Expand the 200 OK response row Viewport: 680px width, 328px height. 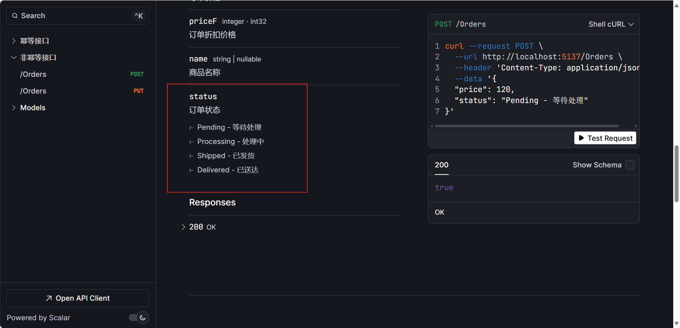183,227
